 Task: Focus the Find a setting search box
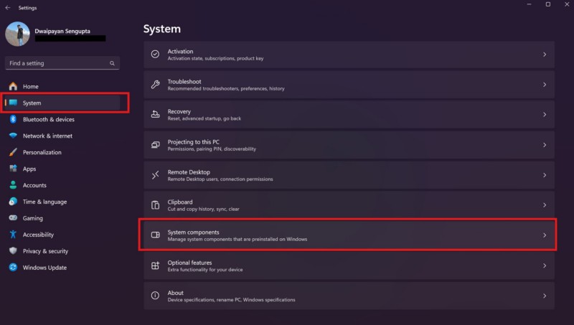57,63
